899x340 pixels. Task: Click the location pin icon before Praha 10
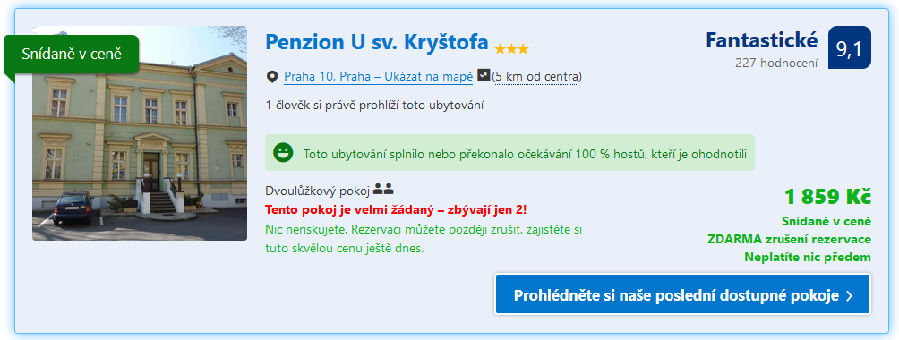272,76
